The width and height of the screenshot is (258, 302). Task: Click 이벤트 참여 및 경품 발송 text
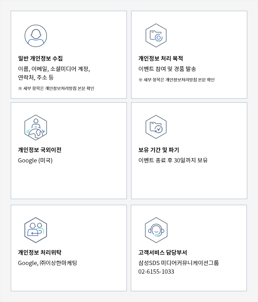pos(167,69)
